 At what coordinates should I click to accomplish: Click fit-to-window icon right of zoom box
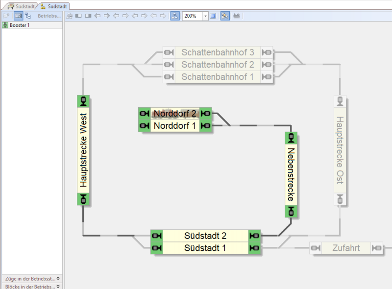click(x=213, y=16)
